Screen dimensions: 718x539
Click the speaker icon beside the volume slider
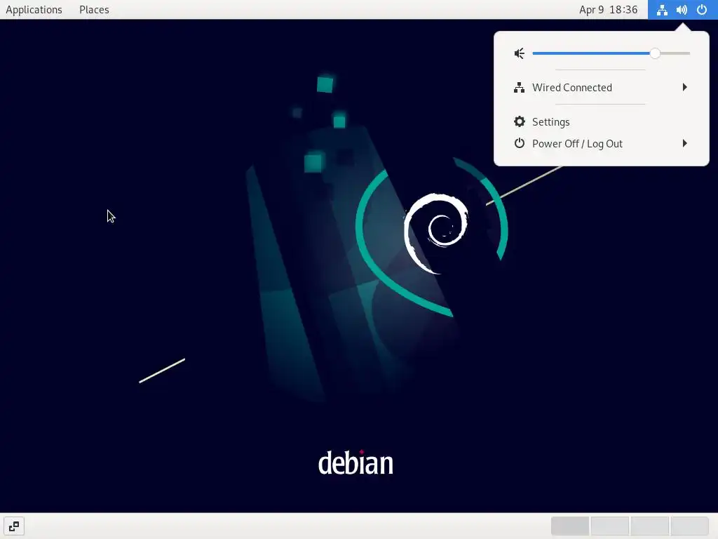520,53
